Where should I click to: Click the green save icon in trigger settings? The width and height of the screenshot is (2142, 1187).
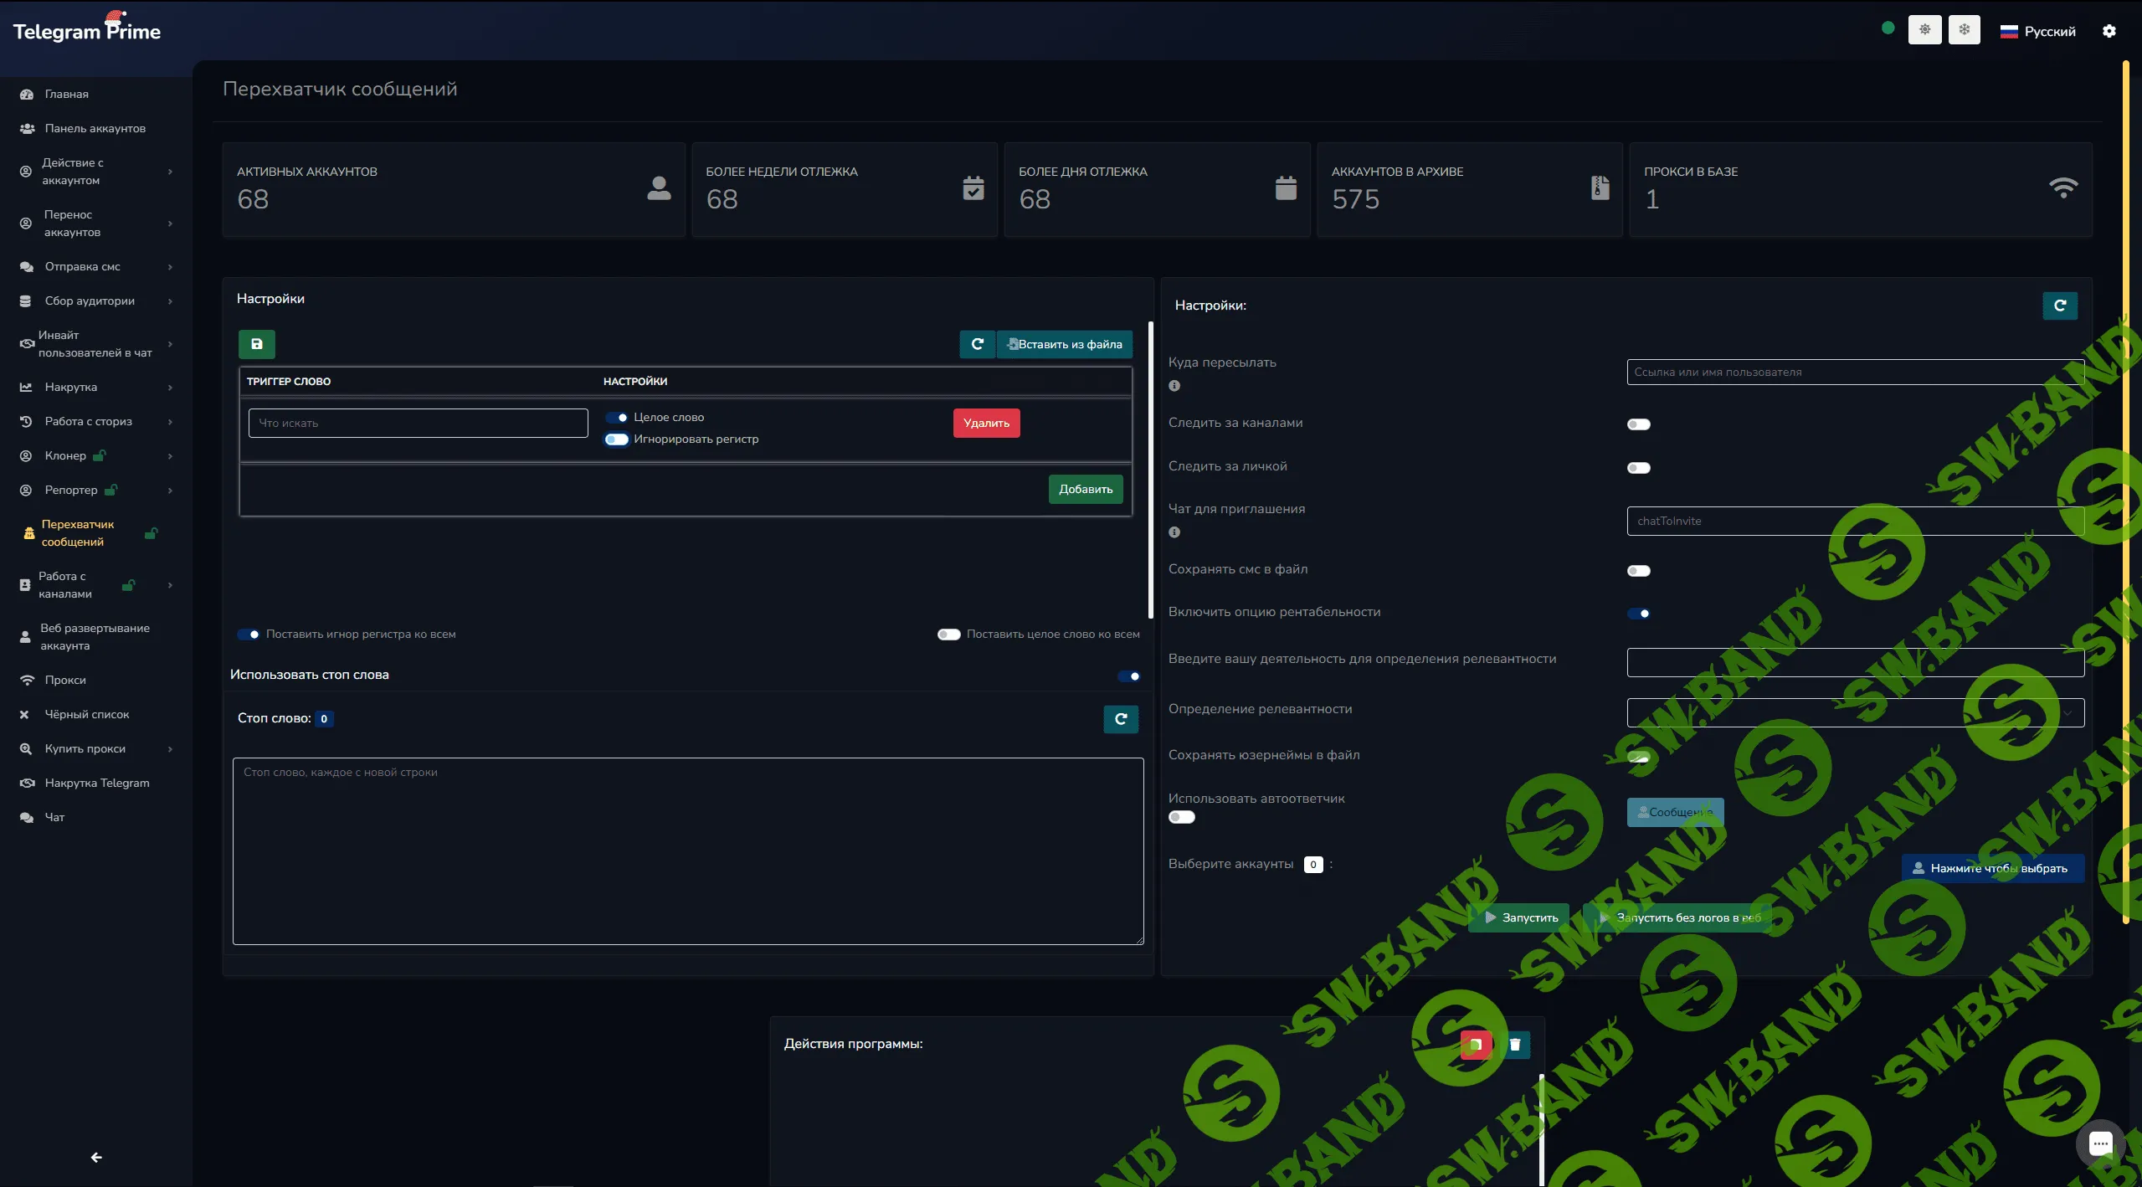tap(257, 344)
